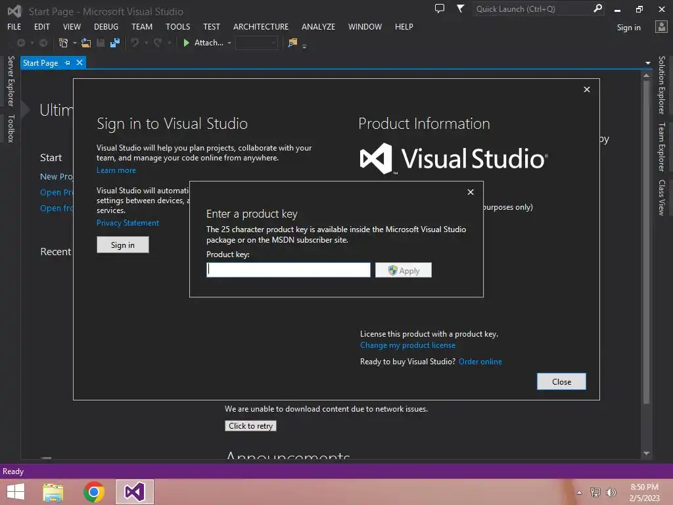Open the ANALYZE menu

pos(319,26)
